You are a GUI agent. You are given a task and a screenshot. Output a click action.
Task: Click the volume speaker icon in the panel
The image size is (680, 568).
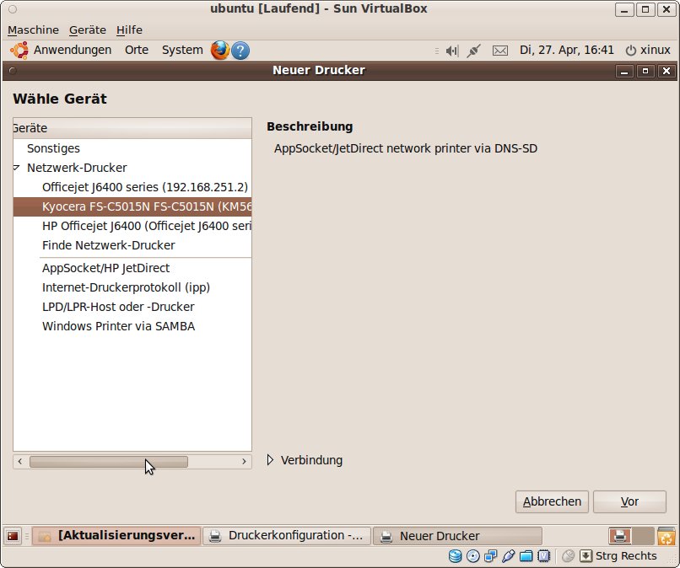451,51
